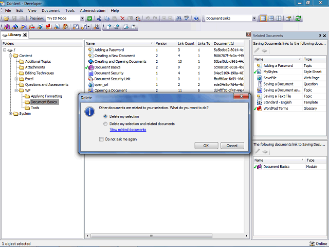Select the Questions and Assessments folder
Image resolution: width=329 pixels, height=247 pixels.
[47, 84]
